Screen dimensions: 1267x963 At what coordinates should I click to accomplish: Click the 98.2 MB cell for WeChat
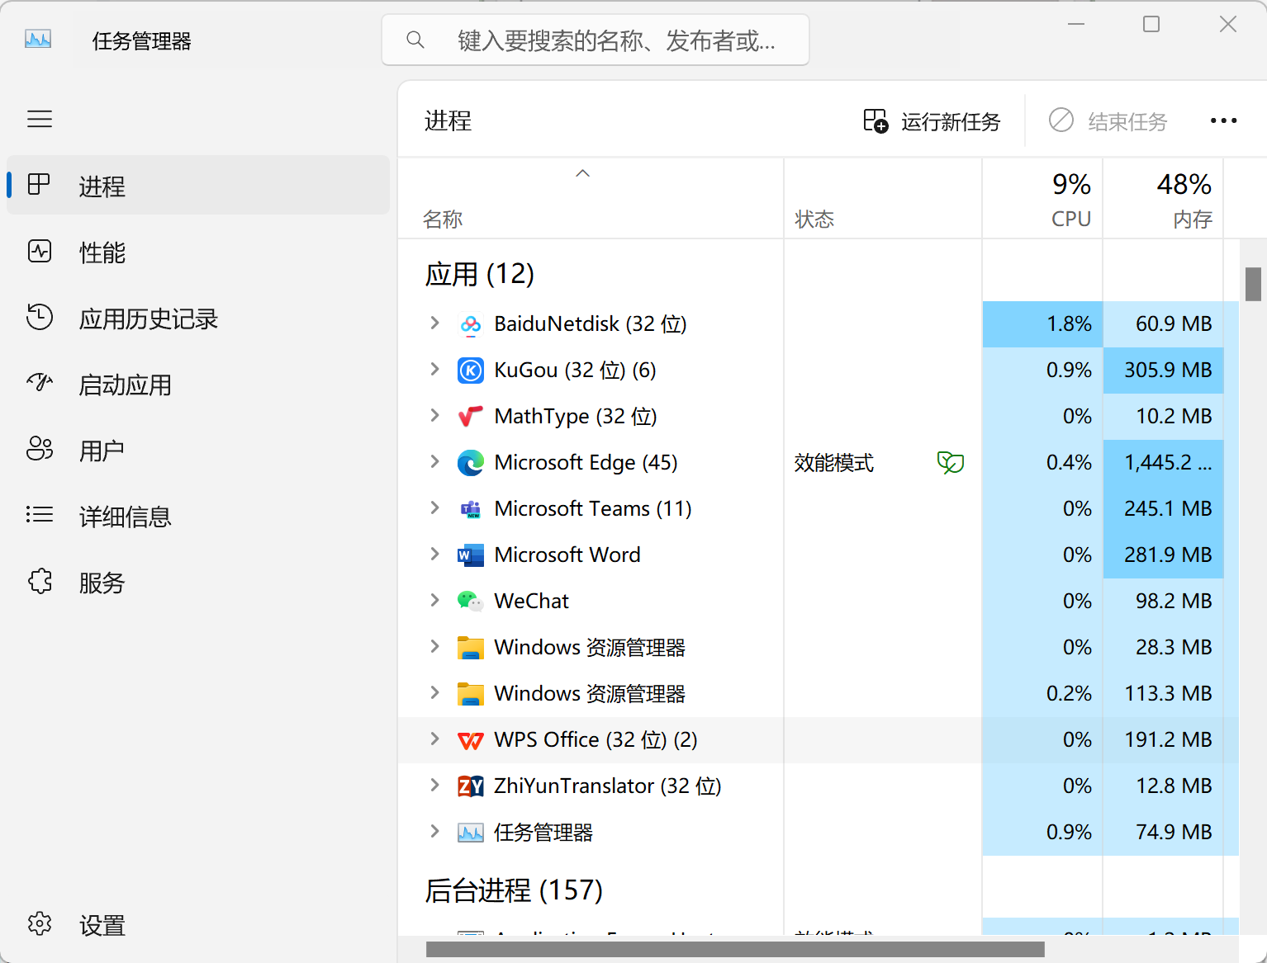[x=1163, y=602]
